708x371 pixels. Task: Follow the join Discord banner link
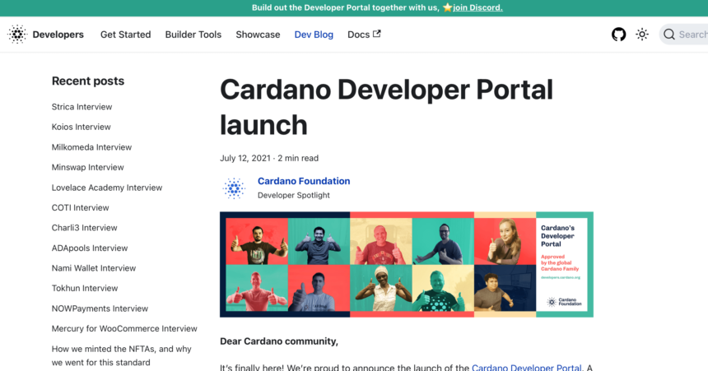pos(477,7)
